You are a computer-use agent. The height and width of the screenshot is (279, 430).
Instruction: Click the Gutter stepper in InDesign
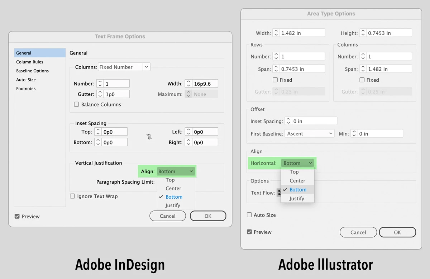pos(100,94)
